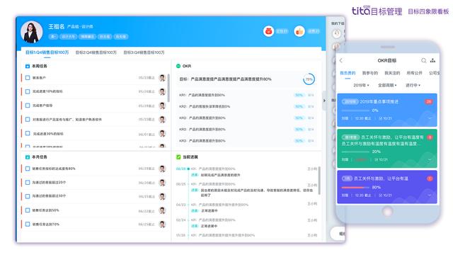Check the third weekly task checkbox
The height and width of the screenshot is (255, 453).
[x=28, y=106]
